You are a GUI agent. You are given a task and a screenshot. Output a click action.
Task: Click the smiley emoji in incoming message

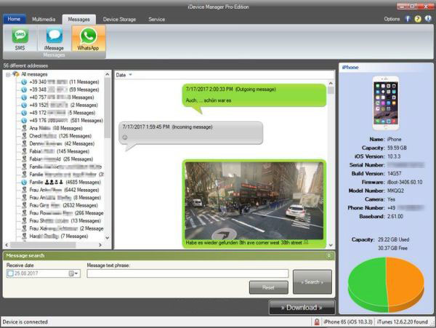point(125,137)
